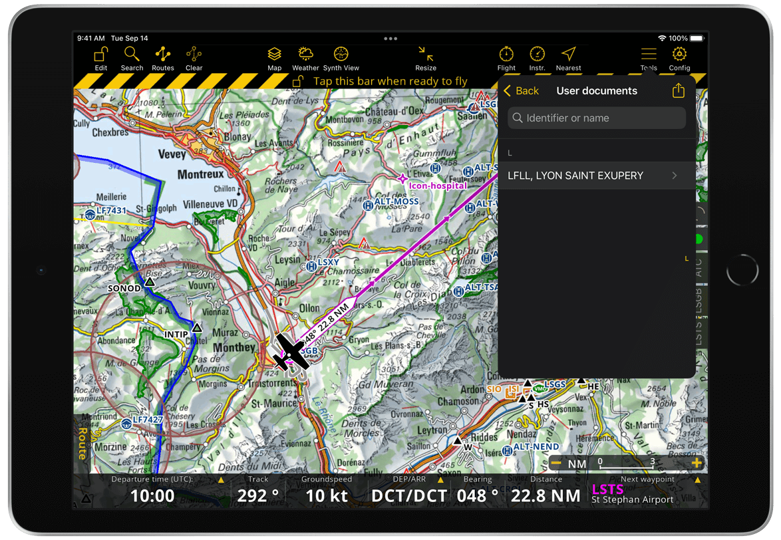Expand LFLL row chevron
The height and width of the screenshot is (540, 781).
click(675, 176)
